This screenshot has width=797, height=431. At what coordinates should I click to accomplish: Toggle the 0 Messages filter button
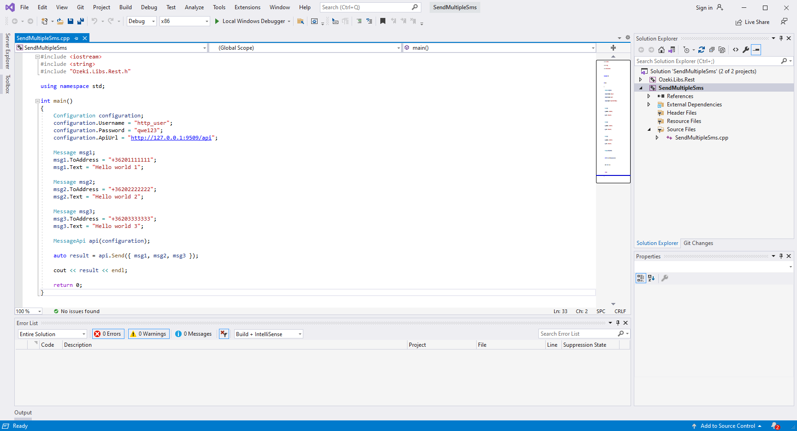194,334
